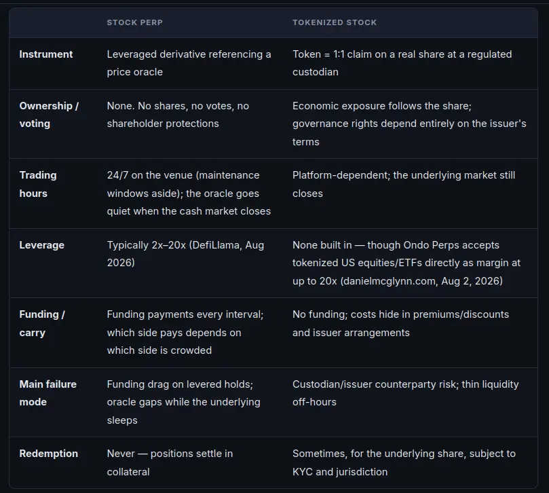The height and width of the screenshot is (493, 549).
Task: Click the STOCK PERP column header
Action: pyautogui.click(x=135, y=22)
